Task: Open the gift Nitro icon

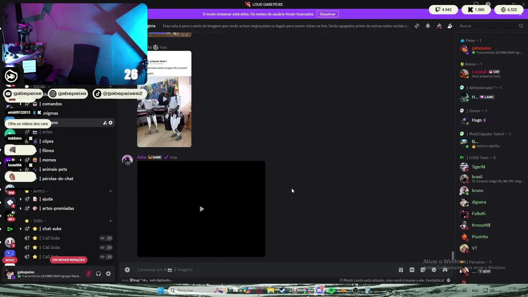Action: [401, 270]
